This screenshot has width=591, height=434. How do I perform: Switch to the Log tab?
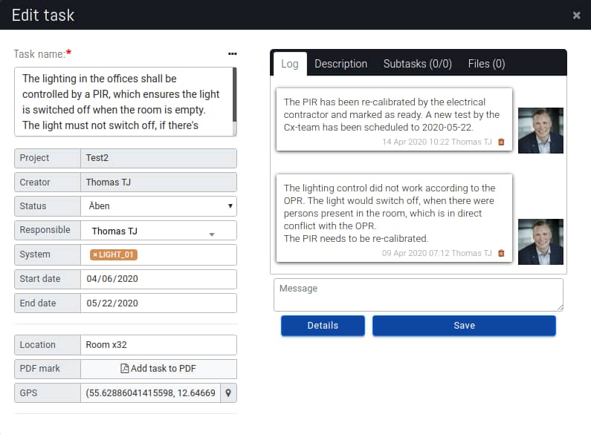point(289,64)
